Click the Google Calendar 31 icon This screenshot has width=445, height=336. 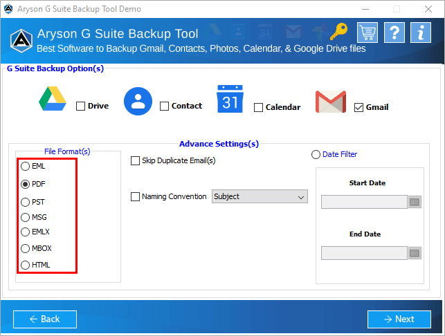pyautogui.click(x=230, y=99)
